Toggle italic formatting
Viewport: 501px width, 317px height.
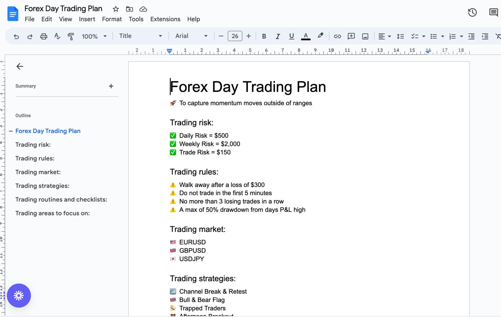278,36
